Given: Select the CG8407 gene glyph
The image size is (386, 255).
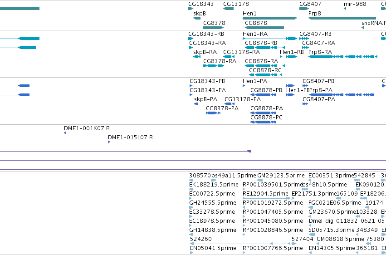Looking at the screenshot, I should pyautogui.click(x=304, y=9).
